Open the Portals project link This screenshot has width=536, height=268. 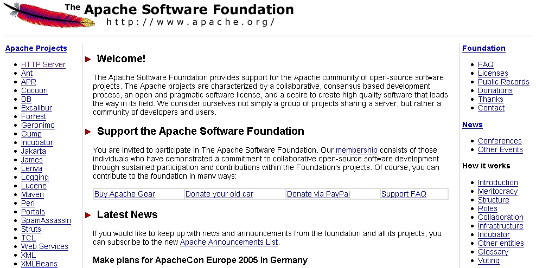[x=33, y=212]
